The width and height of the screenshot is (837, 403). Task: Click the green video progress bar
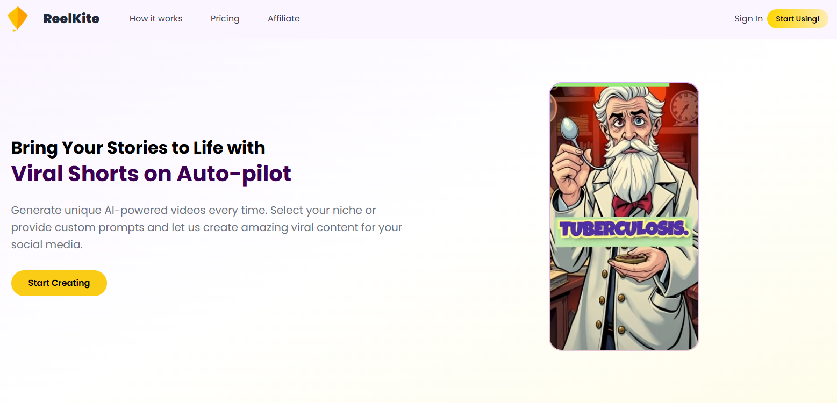point(611,84)
